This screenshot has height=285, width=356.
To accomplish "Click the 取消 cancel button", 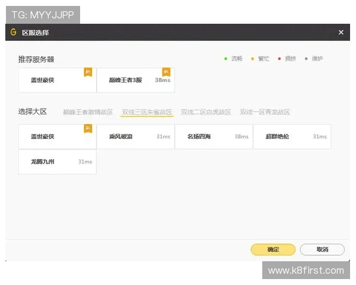I will click(322, 249).
